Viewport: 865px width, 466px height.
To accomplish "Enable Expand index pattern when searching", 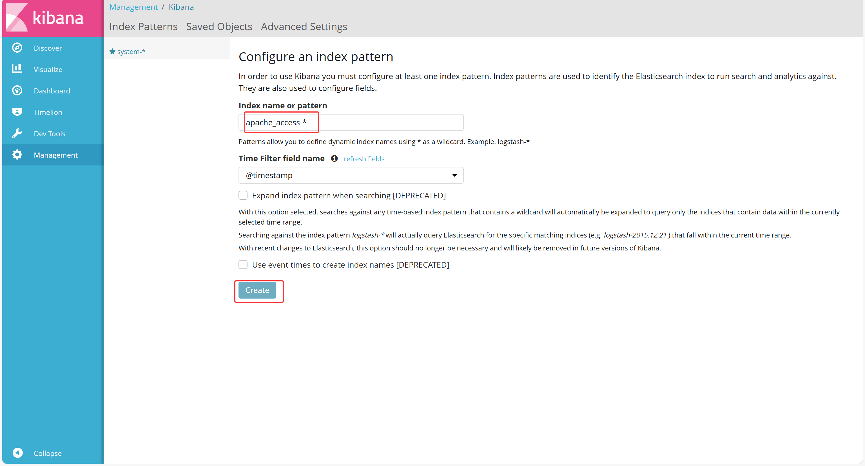I will [x=243, y=195].
